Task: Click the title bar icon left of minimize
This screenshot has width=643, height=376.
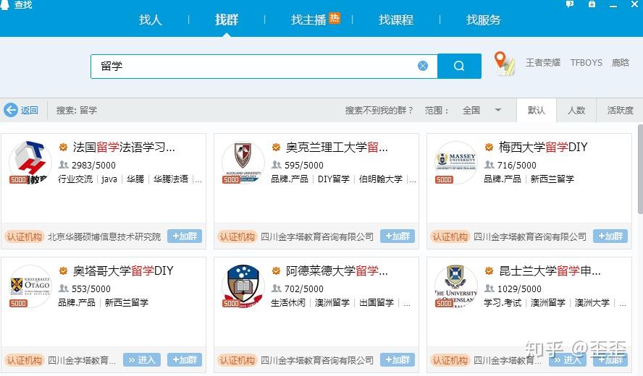Action: click(592, 4)
